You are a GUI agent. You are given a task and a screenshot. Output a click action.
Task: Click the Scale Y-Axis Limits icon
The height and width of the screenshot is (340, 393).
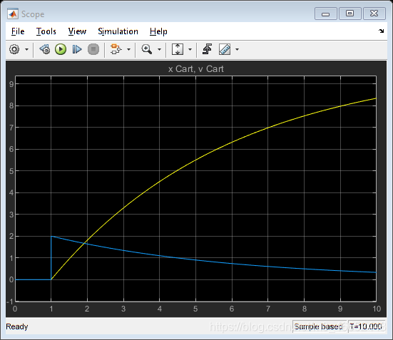point(178,49)
